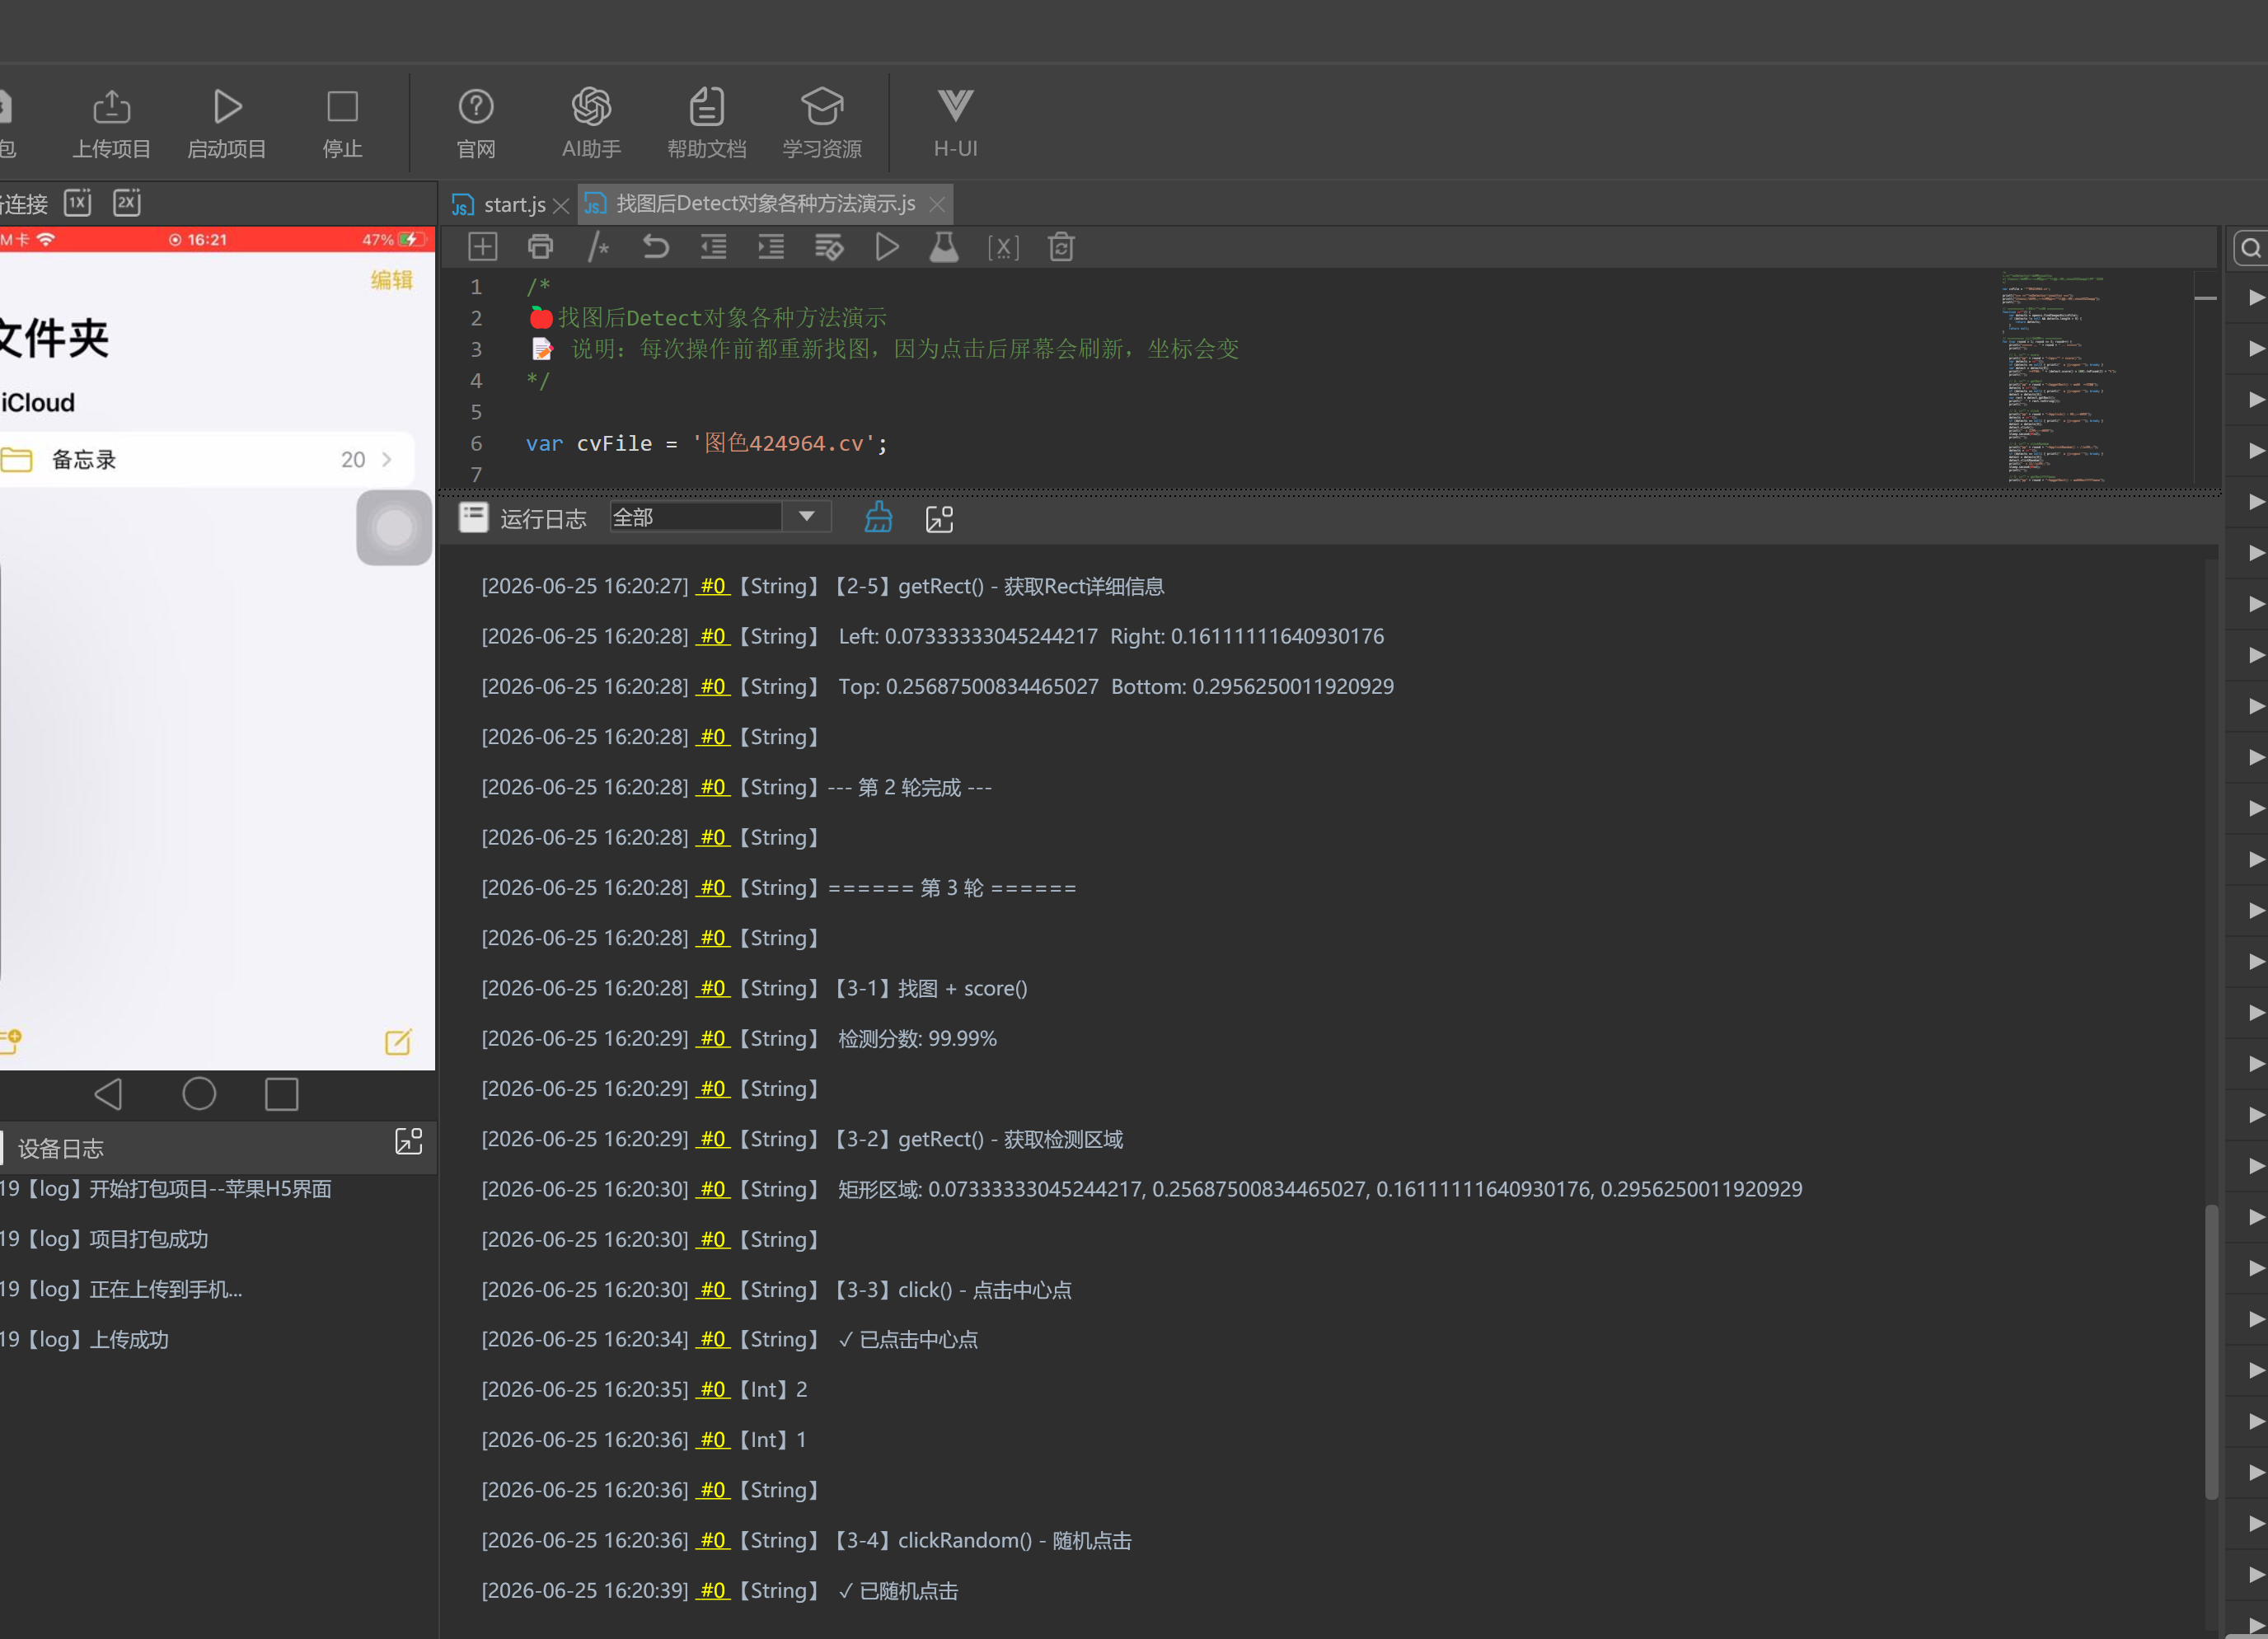Viewport: 2268px width, 1639px height.
Task: Click log line '--- 第 2 轮完成 ---'
Action: point(910,787)
